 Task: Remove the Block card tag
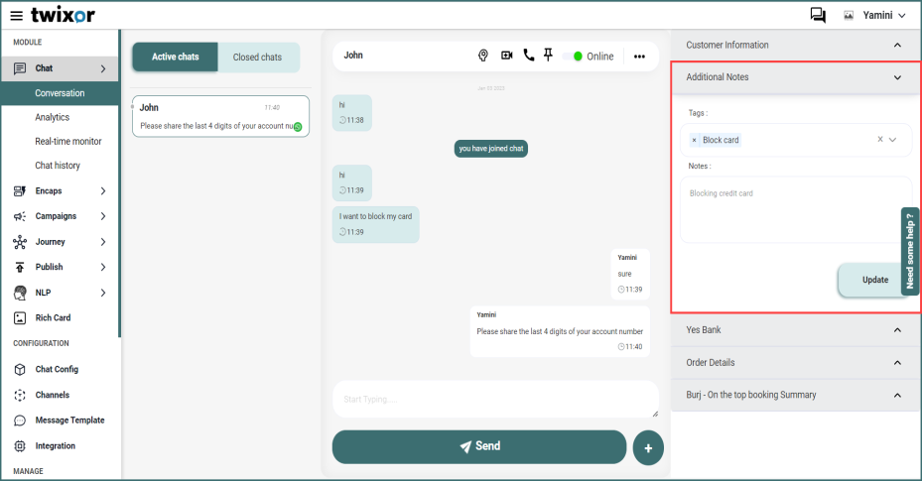pyautogui.click(x=695, y=141)
